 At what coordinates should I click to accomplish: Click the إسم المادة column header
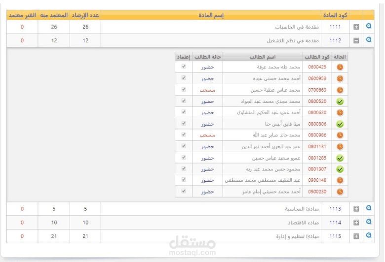(x=211, y=15)
